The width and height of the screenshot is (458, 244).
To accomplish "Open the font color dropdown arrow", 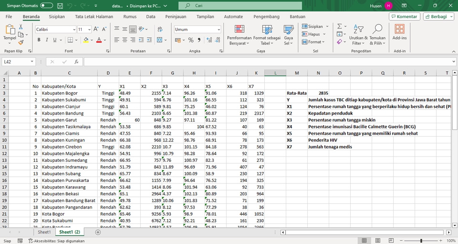I will (105, 40).
